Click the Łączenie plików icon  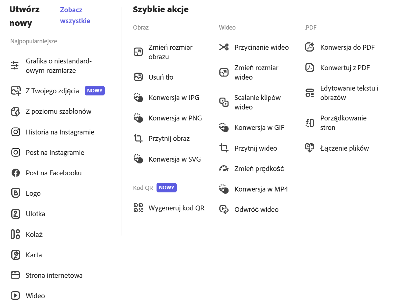(x=310, y=148)
